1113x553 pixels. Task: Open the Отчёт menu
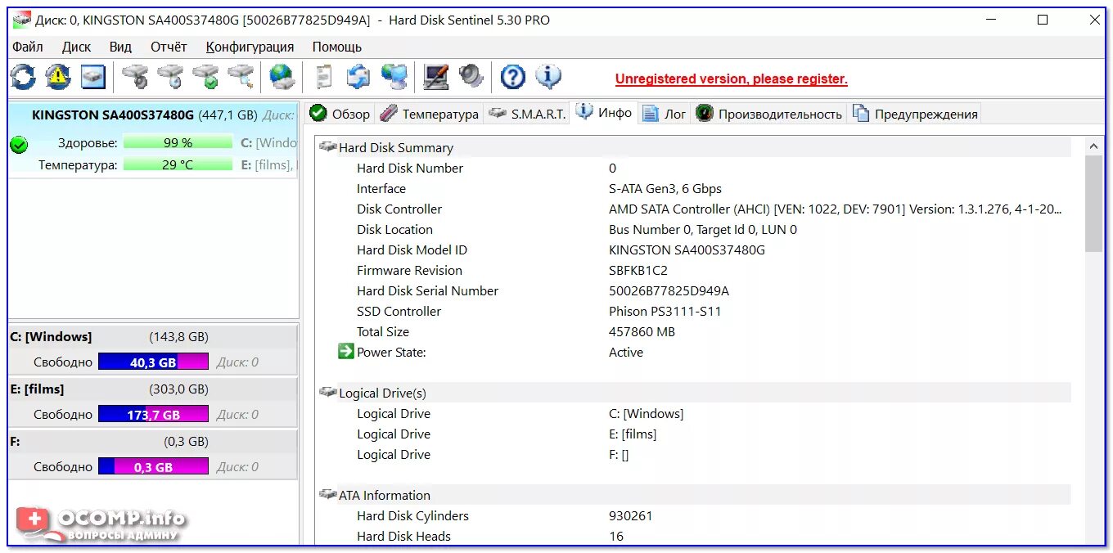pos(169,47)
